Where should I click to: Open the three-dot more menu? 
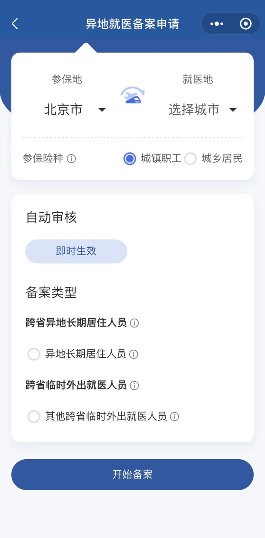coord(217,24)
